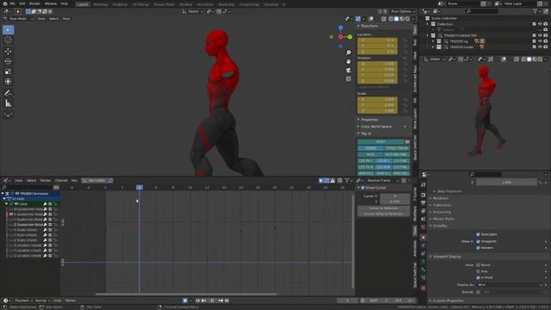The width and height of the screenshot is (551, 310).
Task: Toggle the Show In Viewports checkbox
Action: point(478,241)
